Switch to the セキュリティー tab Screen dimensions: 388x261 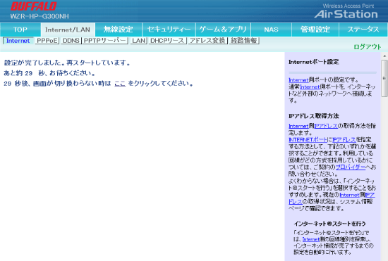click(169, 30)
